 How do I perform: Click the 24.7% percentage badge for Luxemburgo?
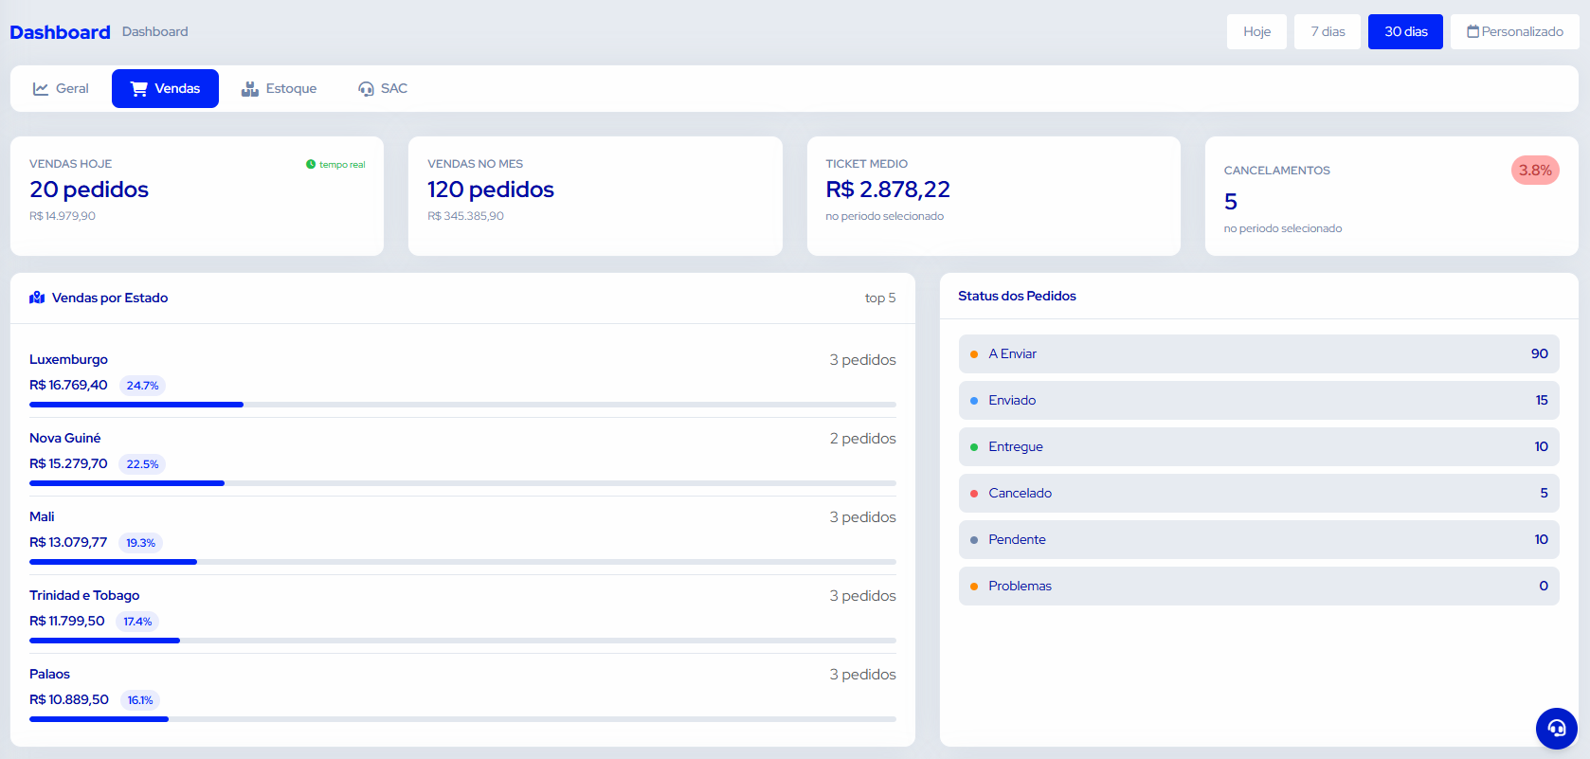(x=143, y=386)
